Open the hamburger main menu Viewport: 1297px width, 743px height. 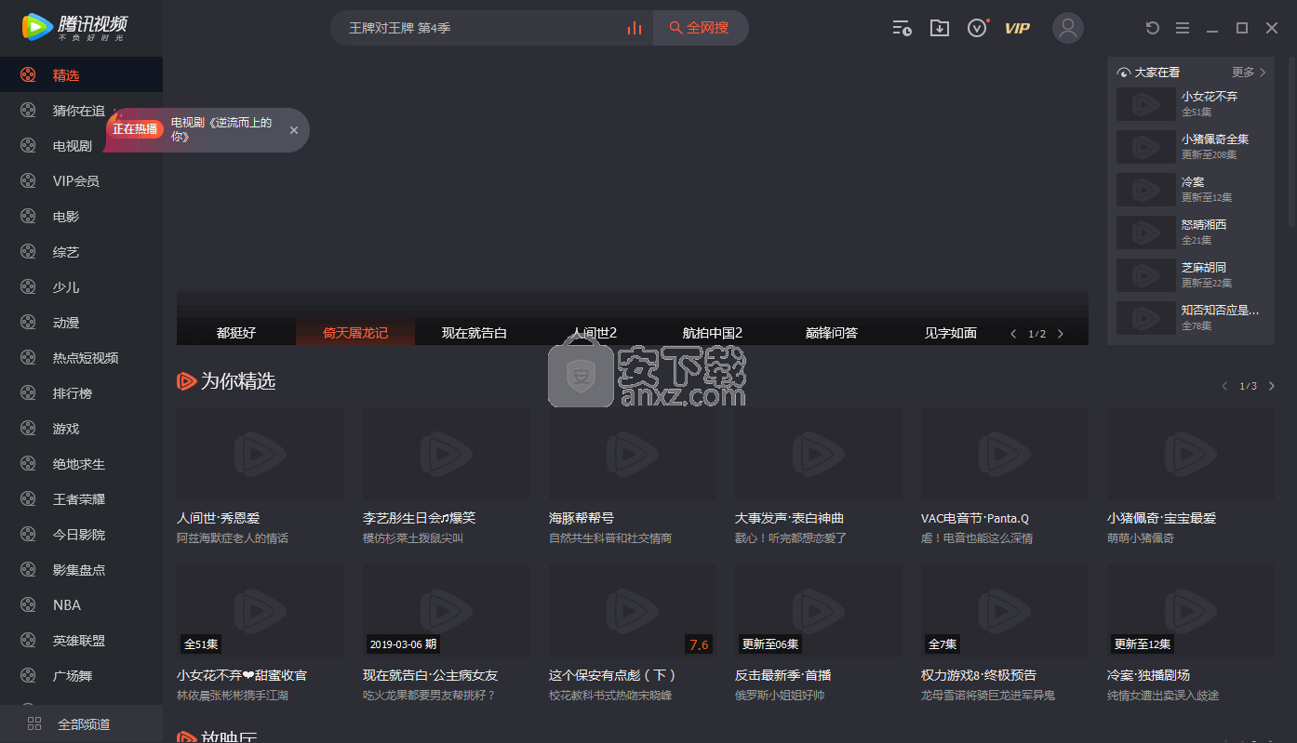pos(1183,28)
